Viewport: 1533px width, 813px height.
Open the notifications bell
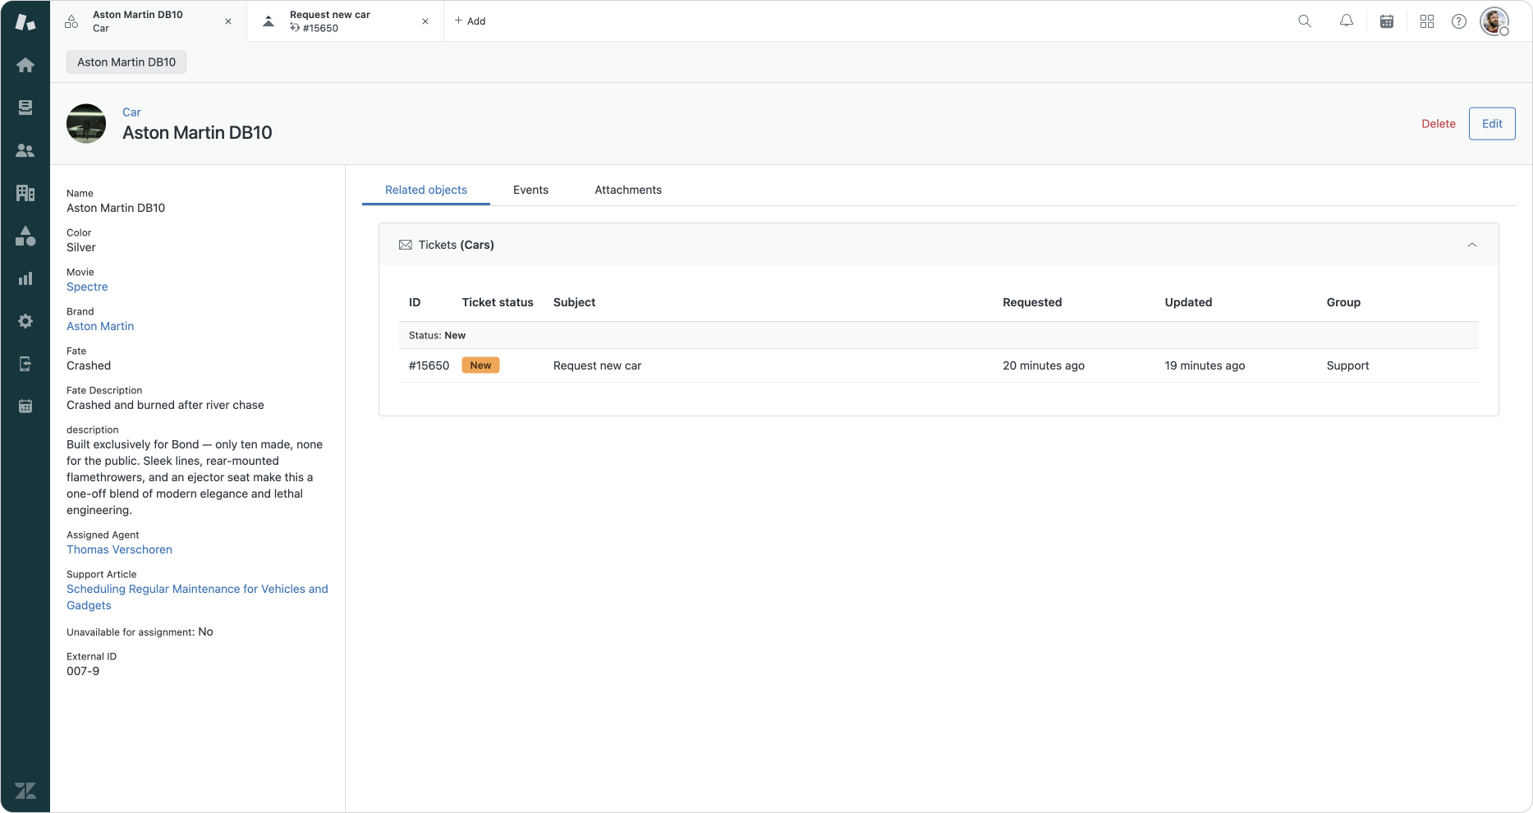coord(1347,21)
